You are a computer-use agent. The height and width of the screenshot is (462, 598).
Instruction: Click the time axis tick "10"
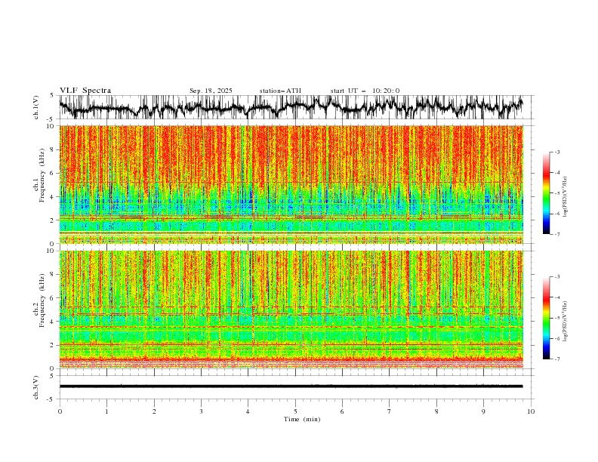531,411
